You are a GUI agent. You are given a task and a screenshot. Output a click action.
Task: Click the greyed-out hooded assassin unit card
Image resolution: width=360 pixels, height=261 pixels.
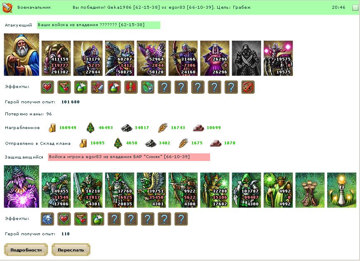[247, 58]
